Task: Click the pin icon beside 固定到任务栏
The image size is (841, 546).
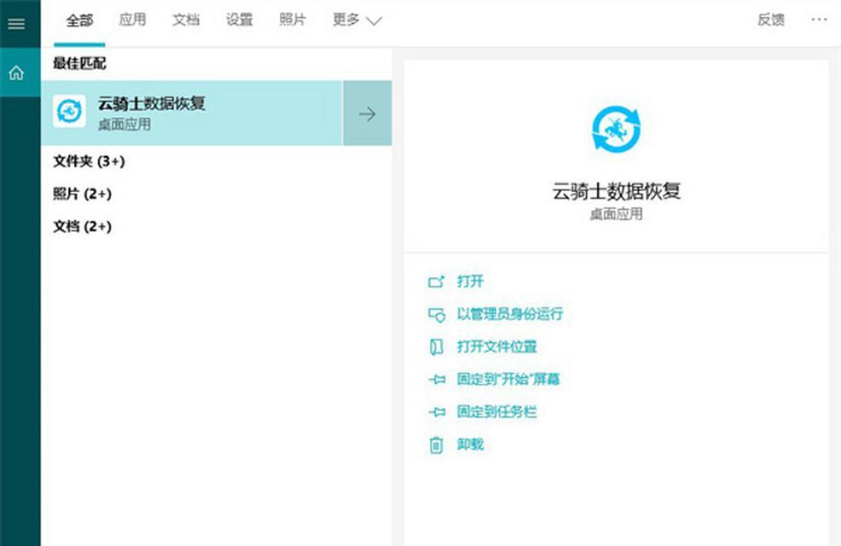Action: (437, 412)
